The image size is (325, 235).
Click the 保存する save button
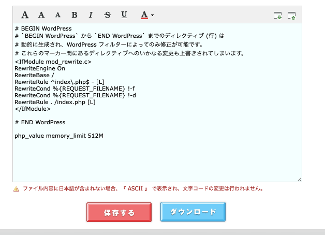[x=119, y=212]
